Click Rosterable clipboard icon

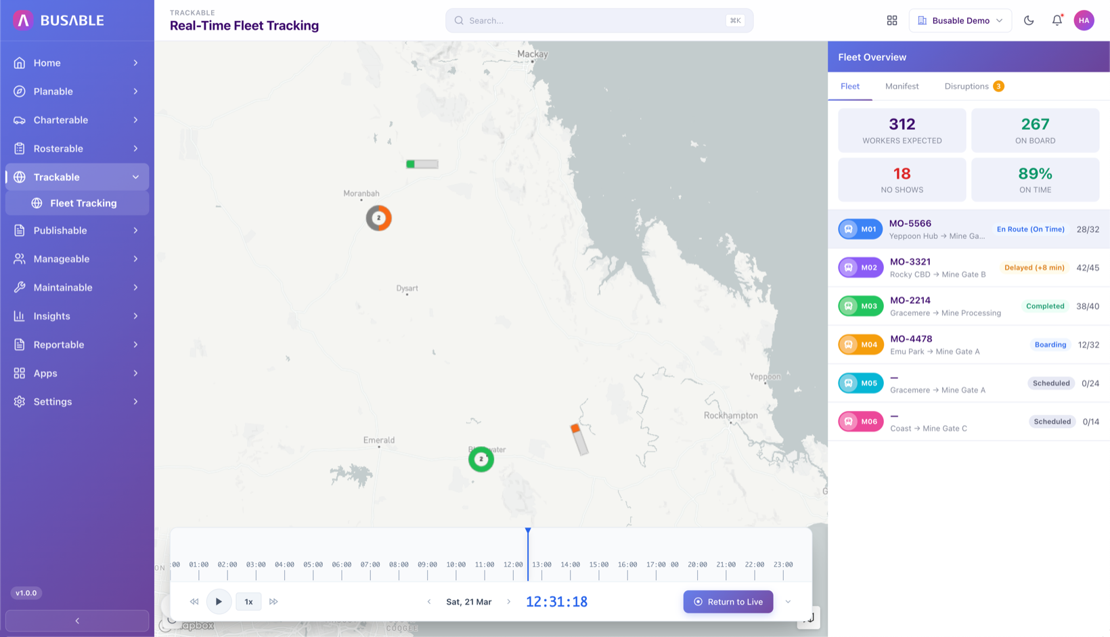point(20,148)
